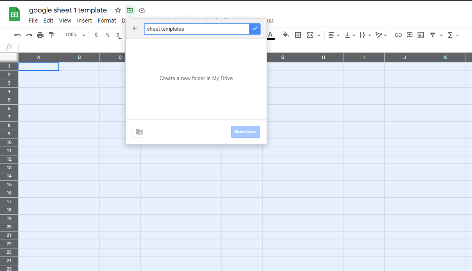Confirm new folder name with checkmark
The width and height of the screenshot is (472, 271).
[255, 29]
